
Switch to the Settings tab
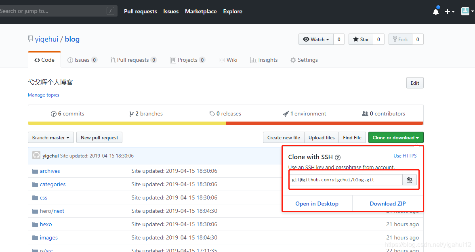click(x=304, y=60)
